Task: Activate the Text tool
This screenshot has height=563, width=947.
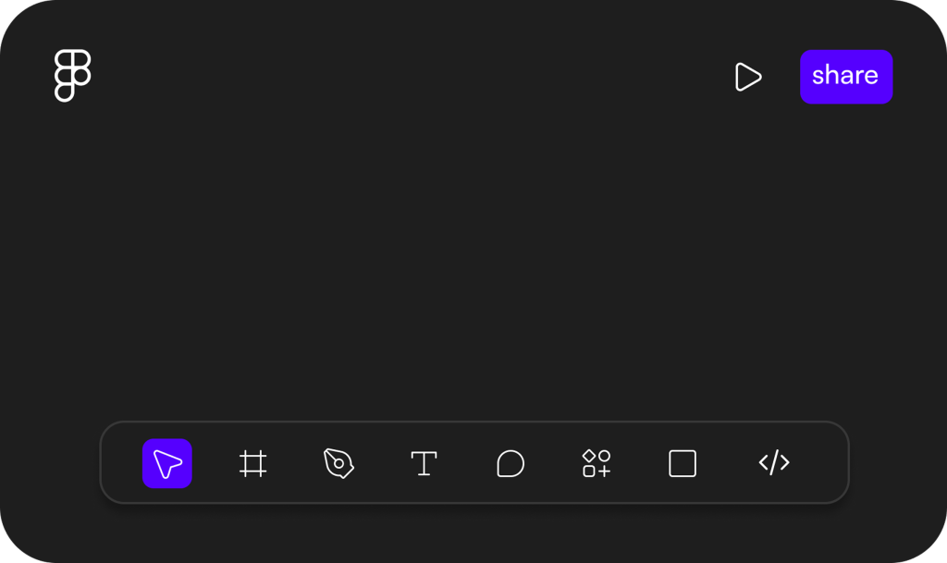Action: (424, 463)
